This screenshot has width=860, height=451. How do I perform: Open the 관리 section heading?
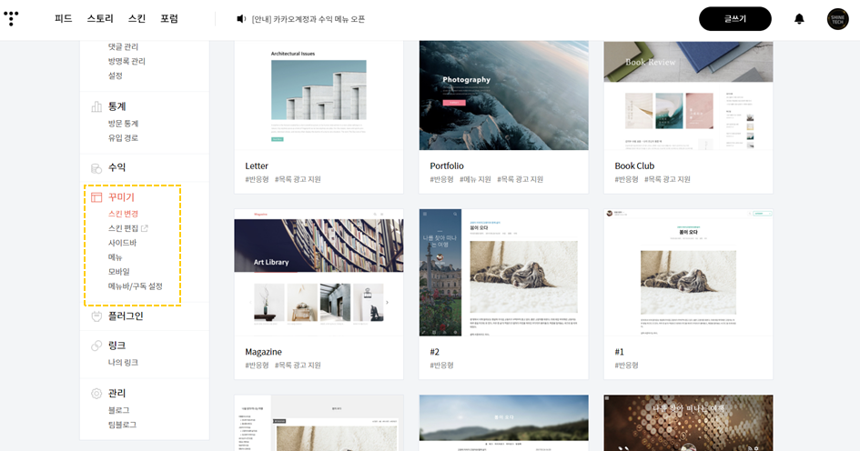[116, 393]
